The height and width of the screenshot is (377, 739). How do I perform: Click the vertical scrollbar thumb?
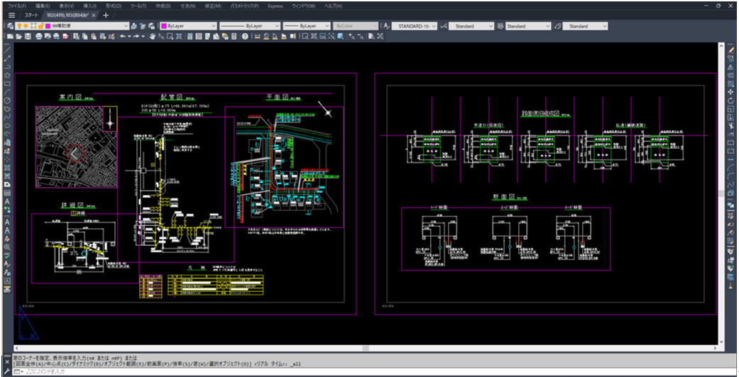(720, 193)
